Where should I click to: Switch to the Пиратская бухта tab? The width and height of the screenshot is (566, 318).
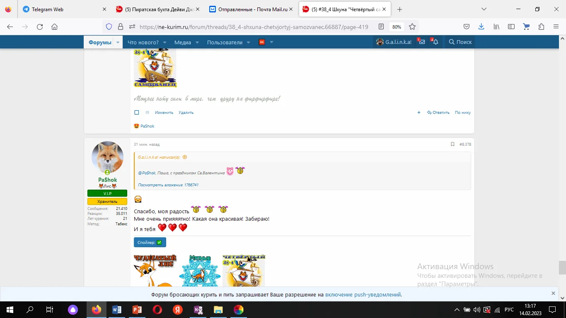pos(157,9)
